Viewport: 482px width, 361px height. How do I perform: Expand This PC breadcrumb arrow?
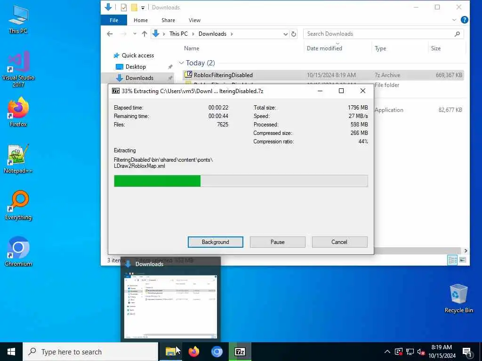click(193, 34)
